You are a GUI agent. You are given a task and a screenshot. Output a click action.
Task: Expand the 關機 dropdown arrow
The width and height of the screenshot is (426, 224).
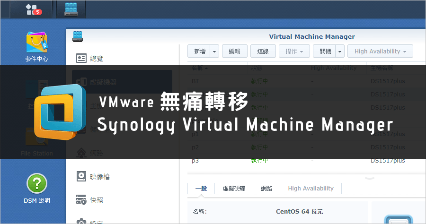pyautogui.click(x=340, y=51)
